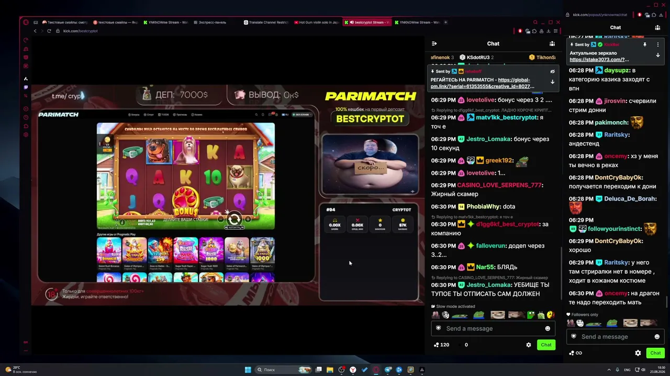Screen dimensions: 670x376
Task: Switch to the 'Текстовые смайлы: смотр' tab
Action: 65,22
